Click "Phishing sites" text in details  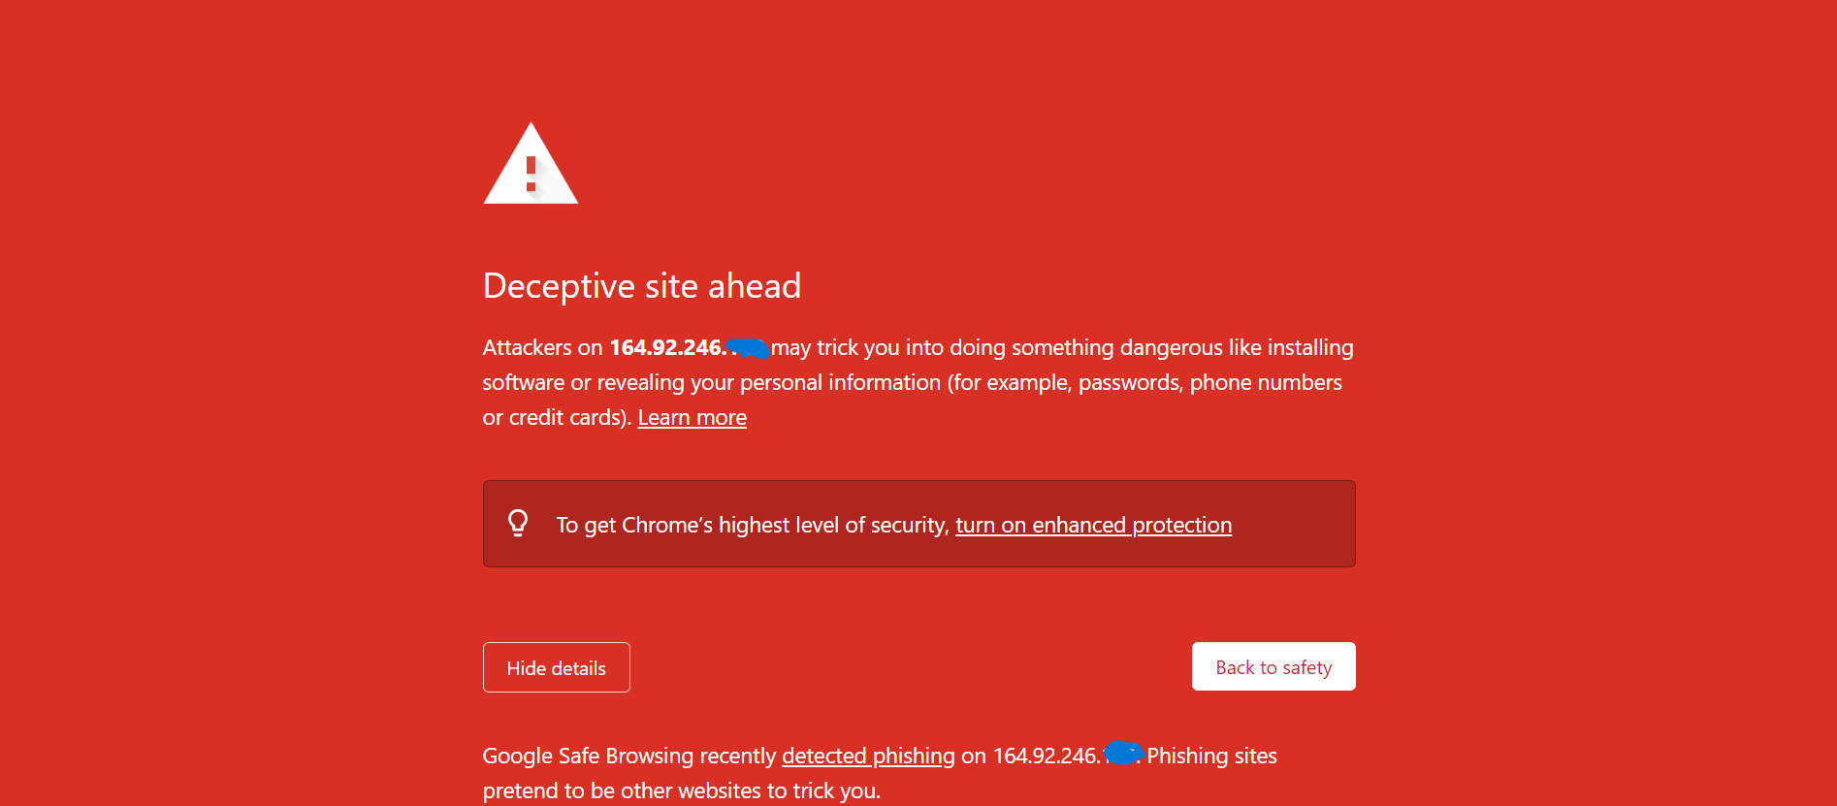[1211, 756]
